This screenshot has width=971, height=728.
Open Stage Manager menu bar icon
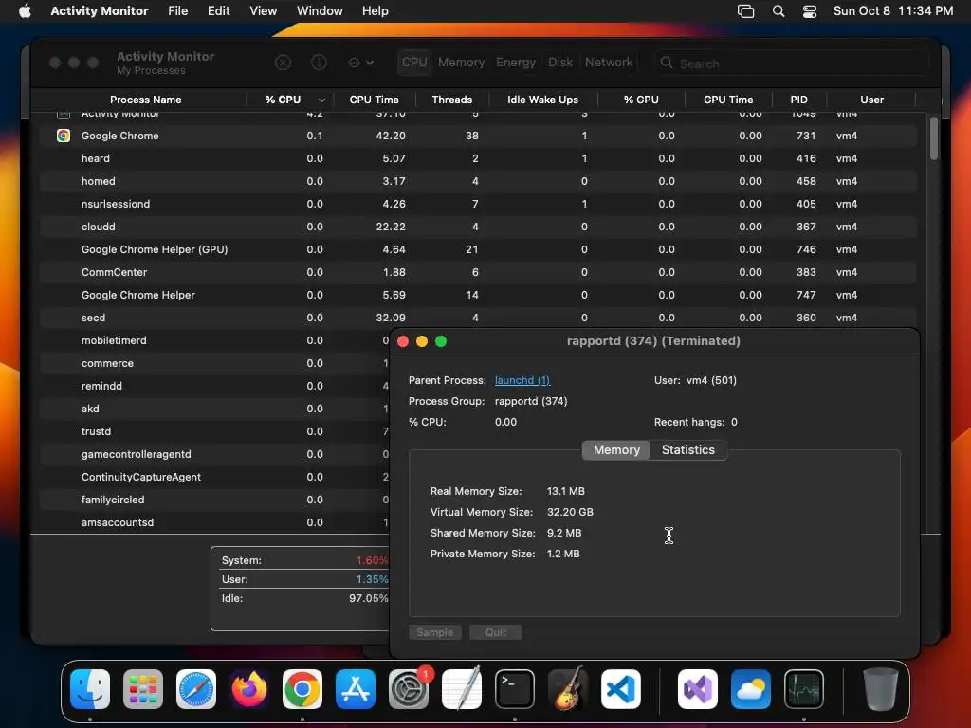point(745,11)
